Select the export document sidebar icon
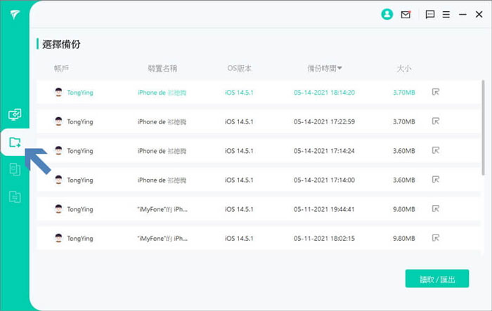The height and width of the screenshot is (311, 492). (15, 197)
